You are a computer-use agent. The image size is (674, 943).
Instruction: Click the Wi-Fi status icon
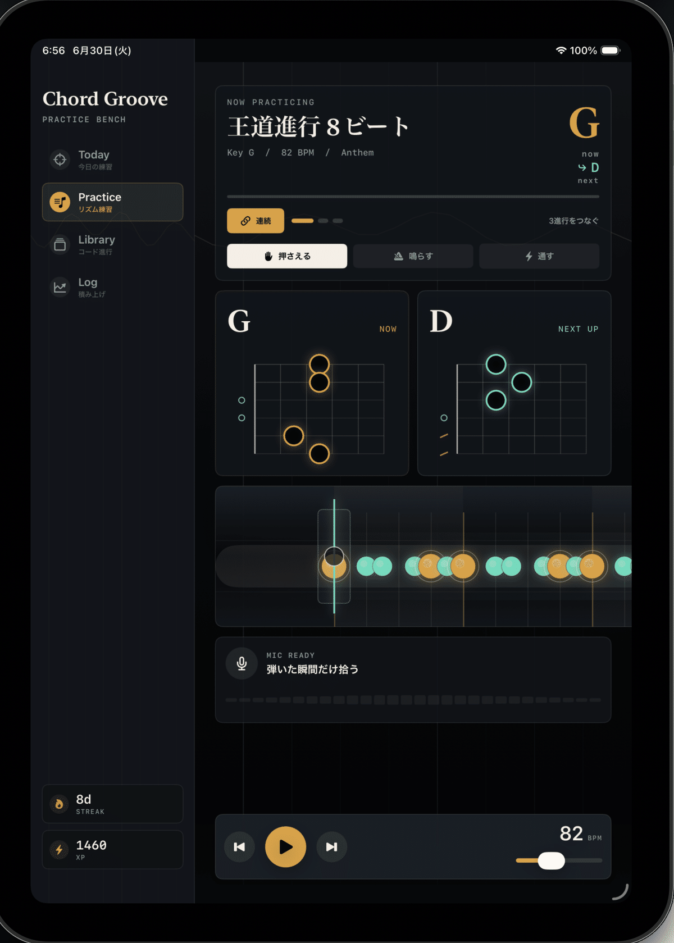561,51
